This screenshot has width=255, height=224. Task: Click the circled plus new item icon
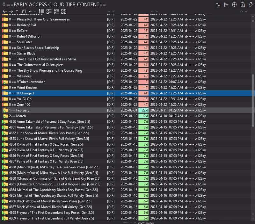tap(234, 4)
